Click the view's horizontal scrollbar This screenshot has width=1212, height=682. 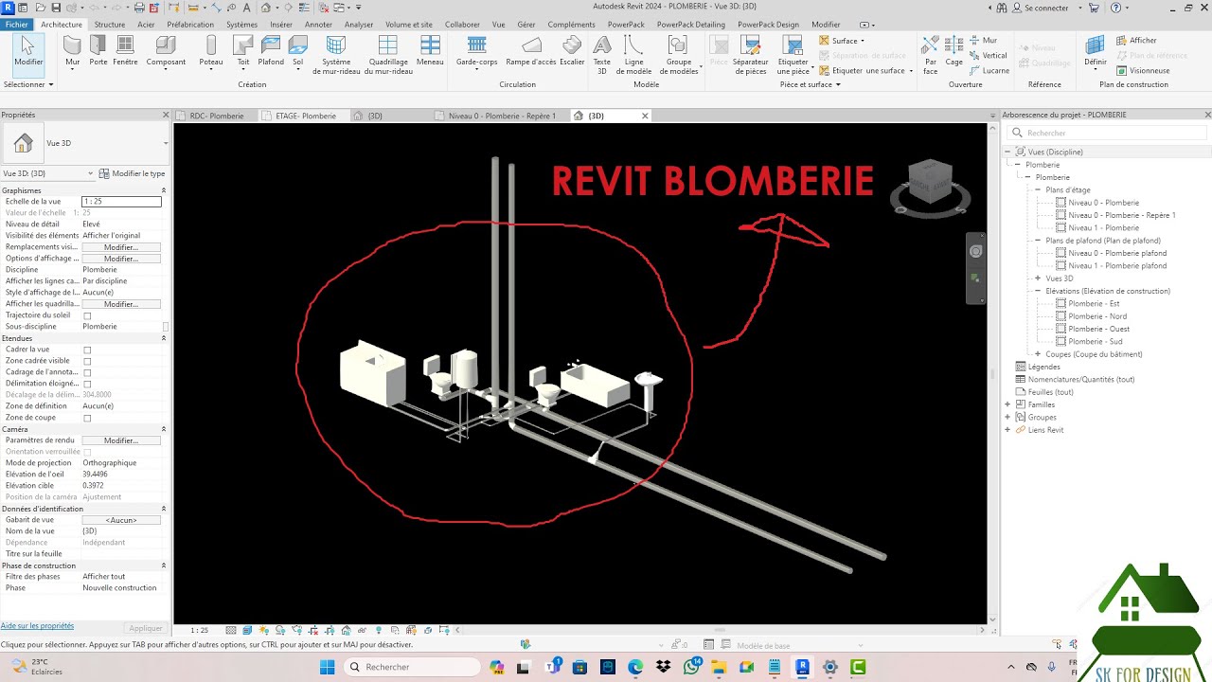click(x=720, y=630)
